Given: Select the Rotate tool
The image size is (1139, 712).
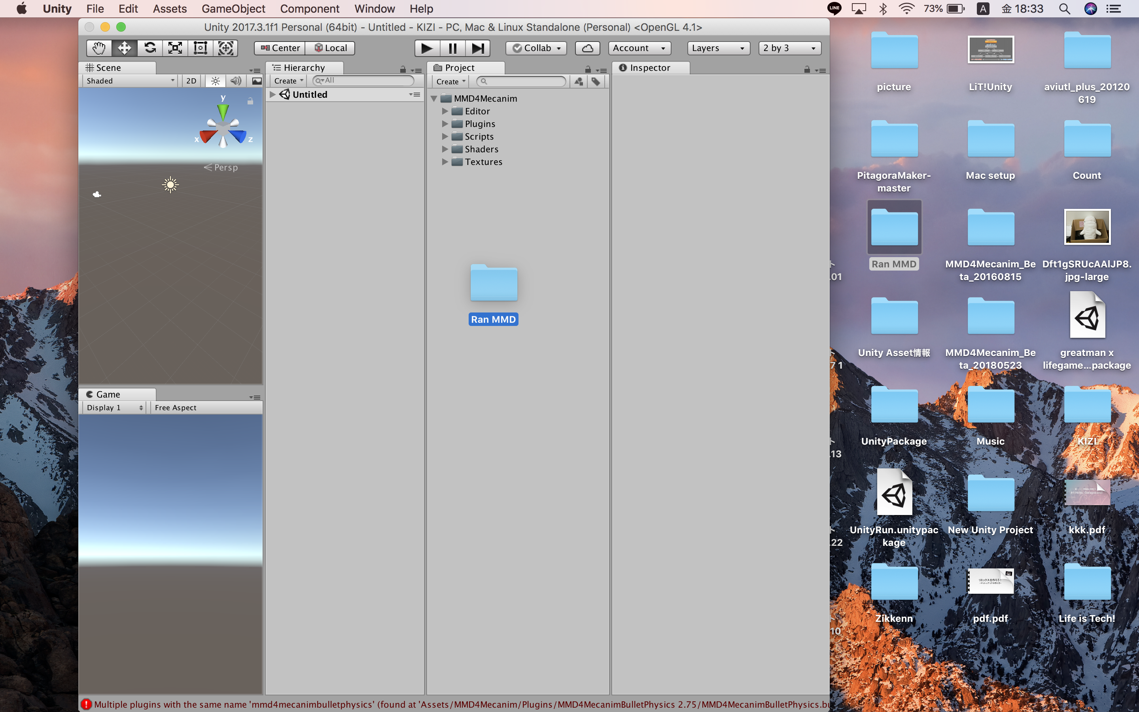Looking at the screenshot, I should 150,48.
